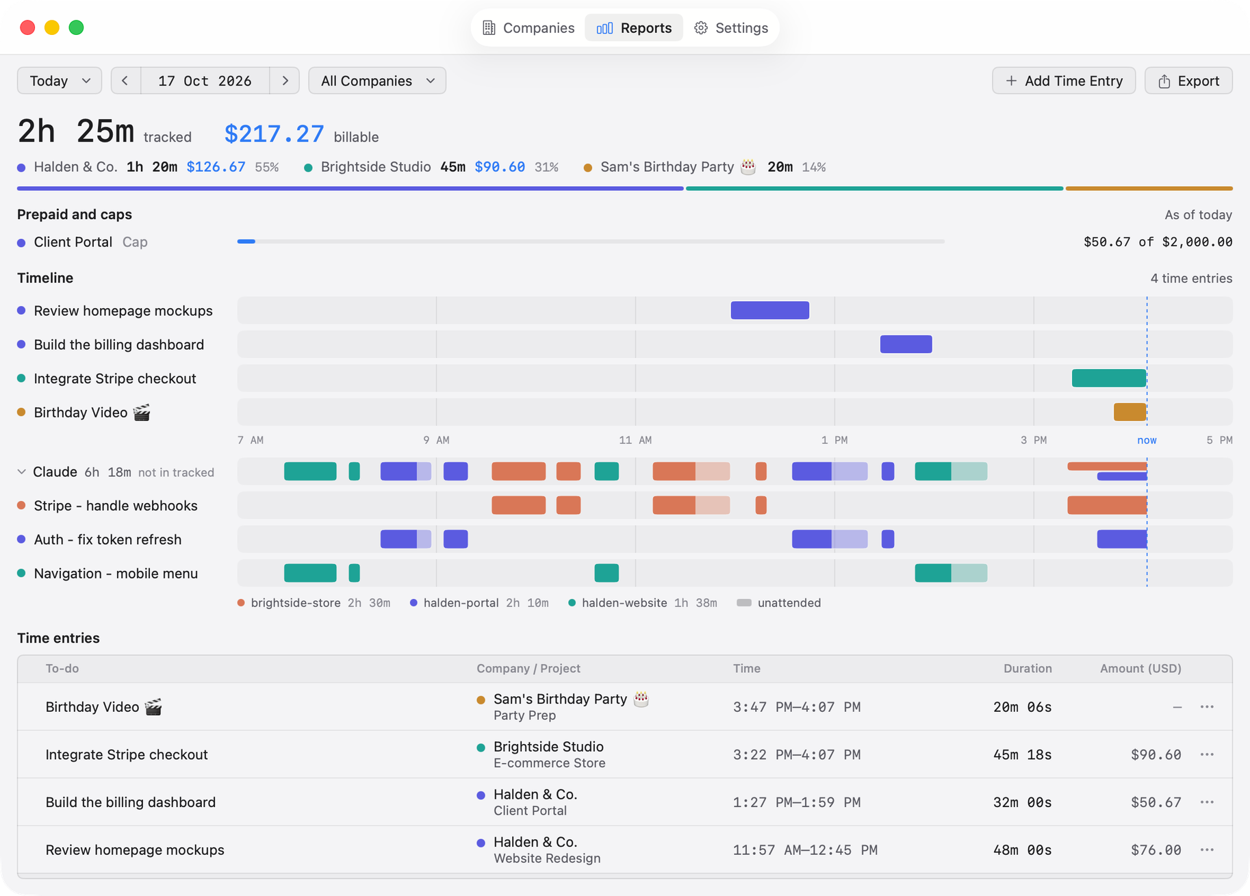1250x896 pixels.
Task: Click the now marker on timeline axis
Action: click(1147, 440)
